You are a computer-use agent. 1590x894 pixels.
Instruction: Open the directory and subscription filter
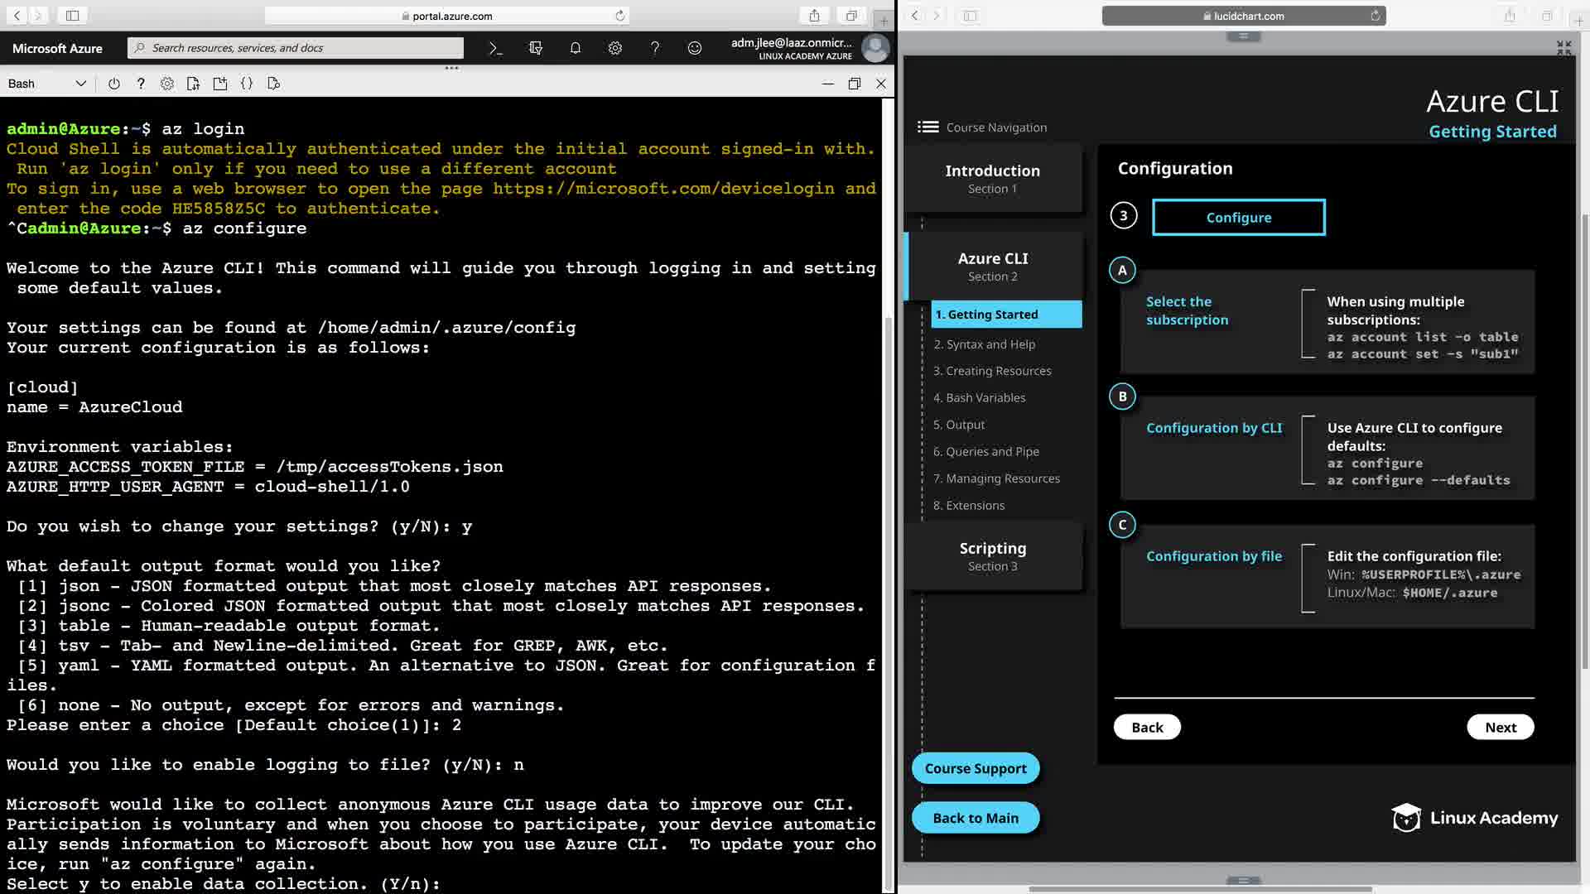coord(535,48)
